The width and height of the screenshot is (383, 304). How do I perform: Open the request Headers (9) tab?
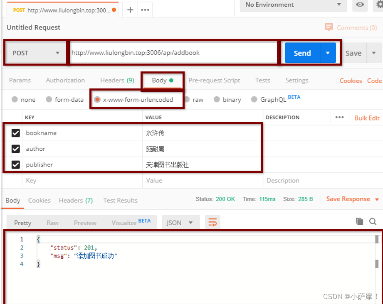[x=117, y=80]
